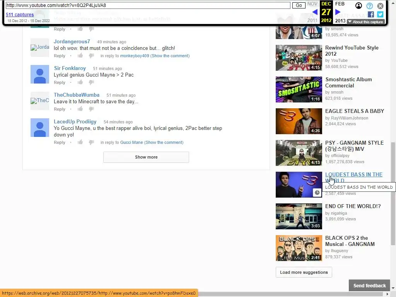Open BLACK OPS 2 the Musical title

[350, 241]
